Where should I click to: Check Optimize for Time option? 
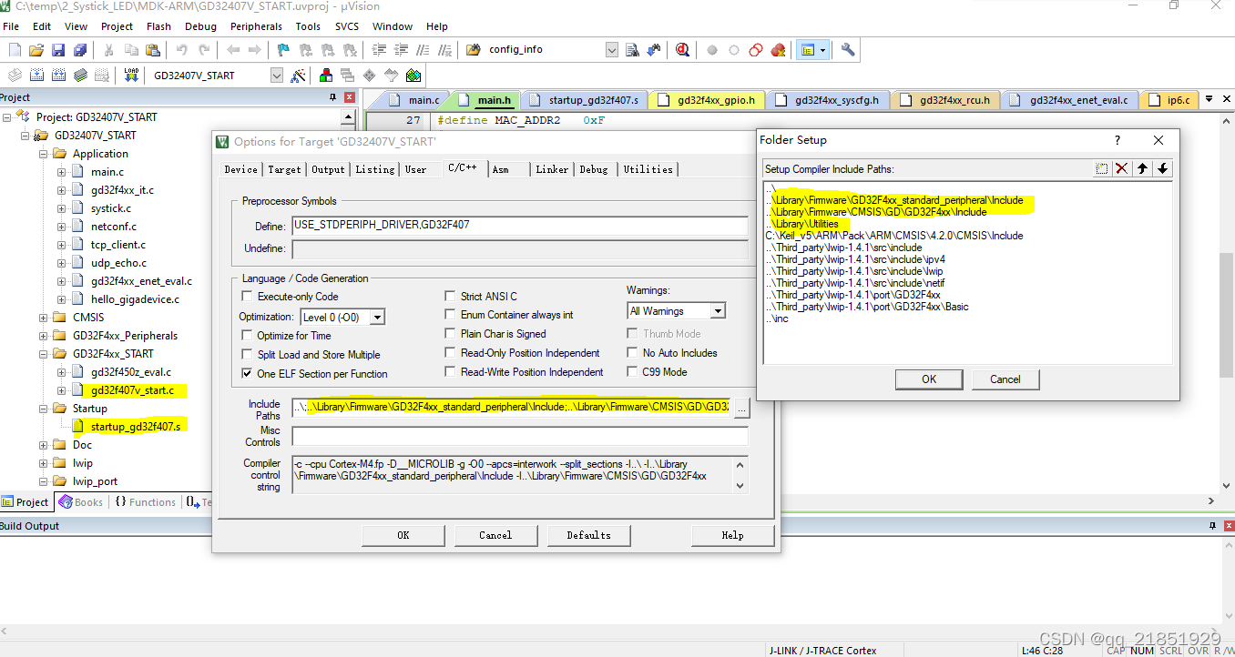pyautogui.click(x=247, y=336)
